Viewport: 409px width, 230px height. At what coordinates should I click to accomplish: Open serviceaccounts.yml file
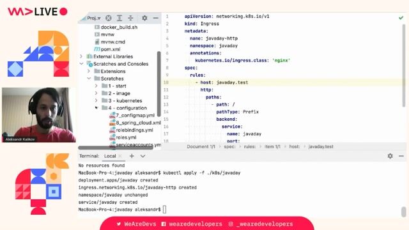[138, 145]
